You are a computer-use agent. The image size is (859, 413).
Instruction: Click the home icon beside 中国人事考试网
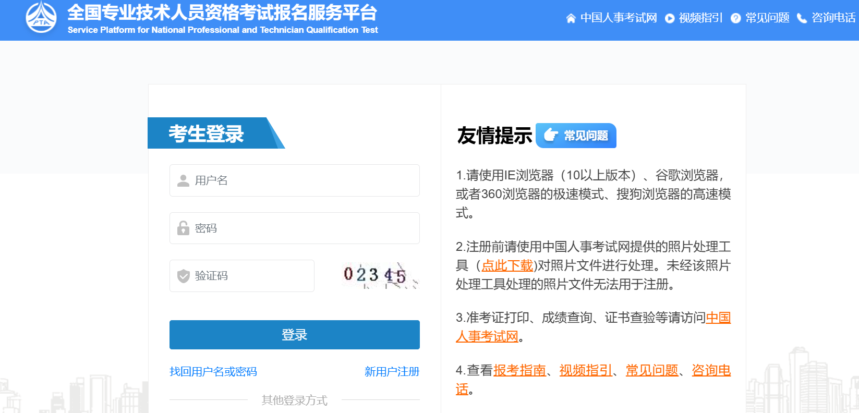click(x=571, y=18)
